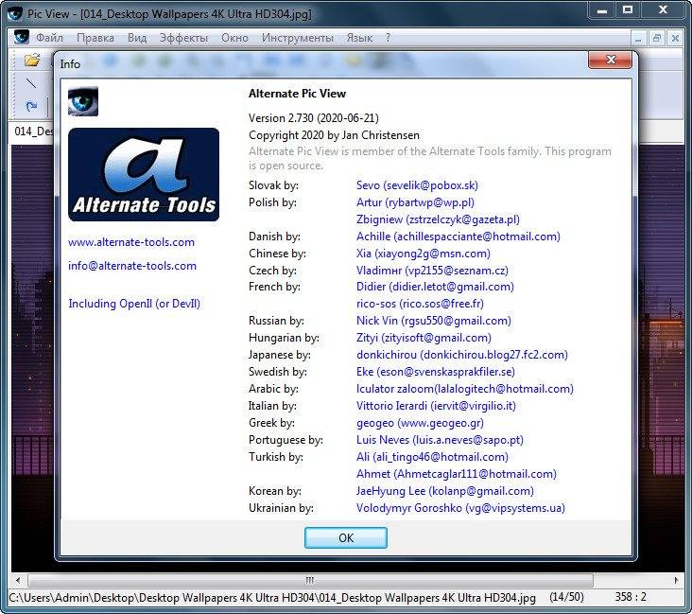Click JaeHyung Lee (kolanp@gmail.com) link
The height and width of the screenshot is (614, 692).
pos(445,491)
